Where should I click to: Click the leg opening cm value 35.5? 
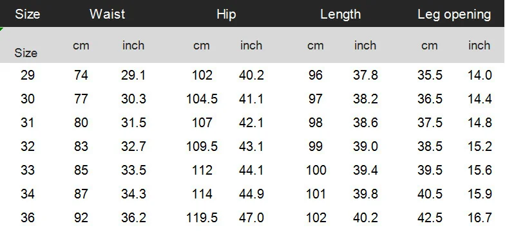pos(430,75)
